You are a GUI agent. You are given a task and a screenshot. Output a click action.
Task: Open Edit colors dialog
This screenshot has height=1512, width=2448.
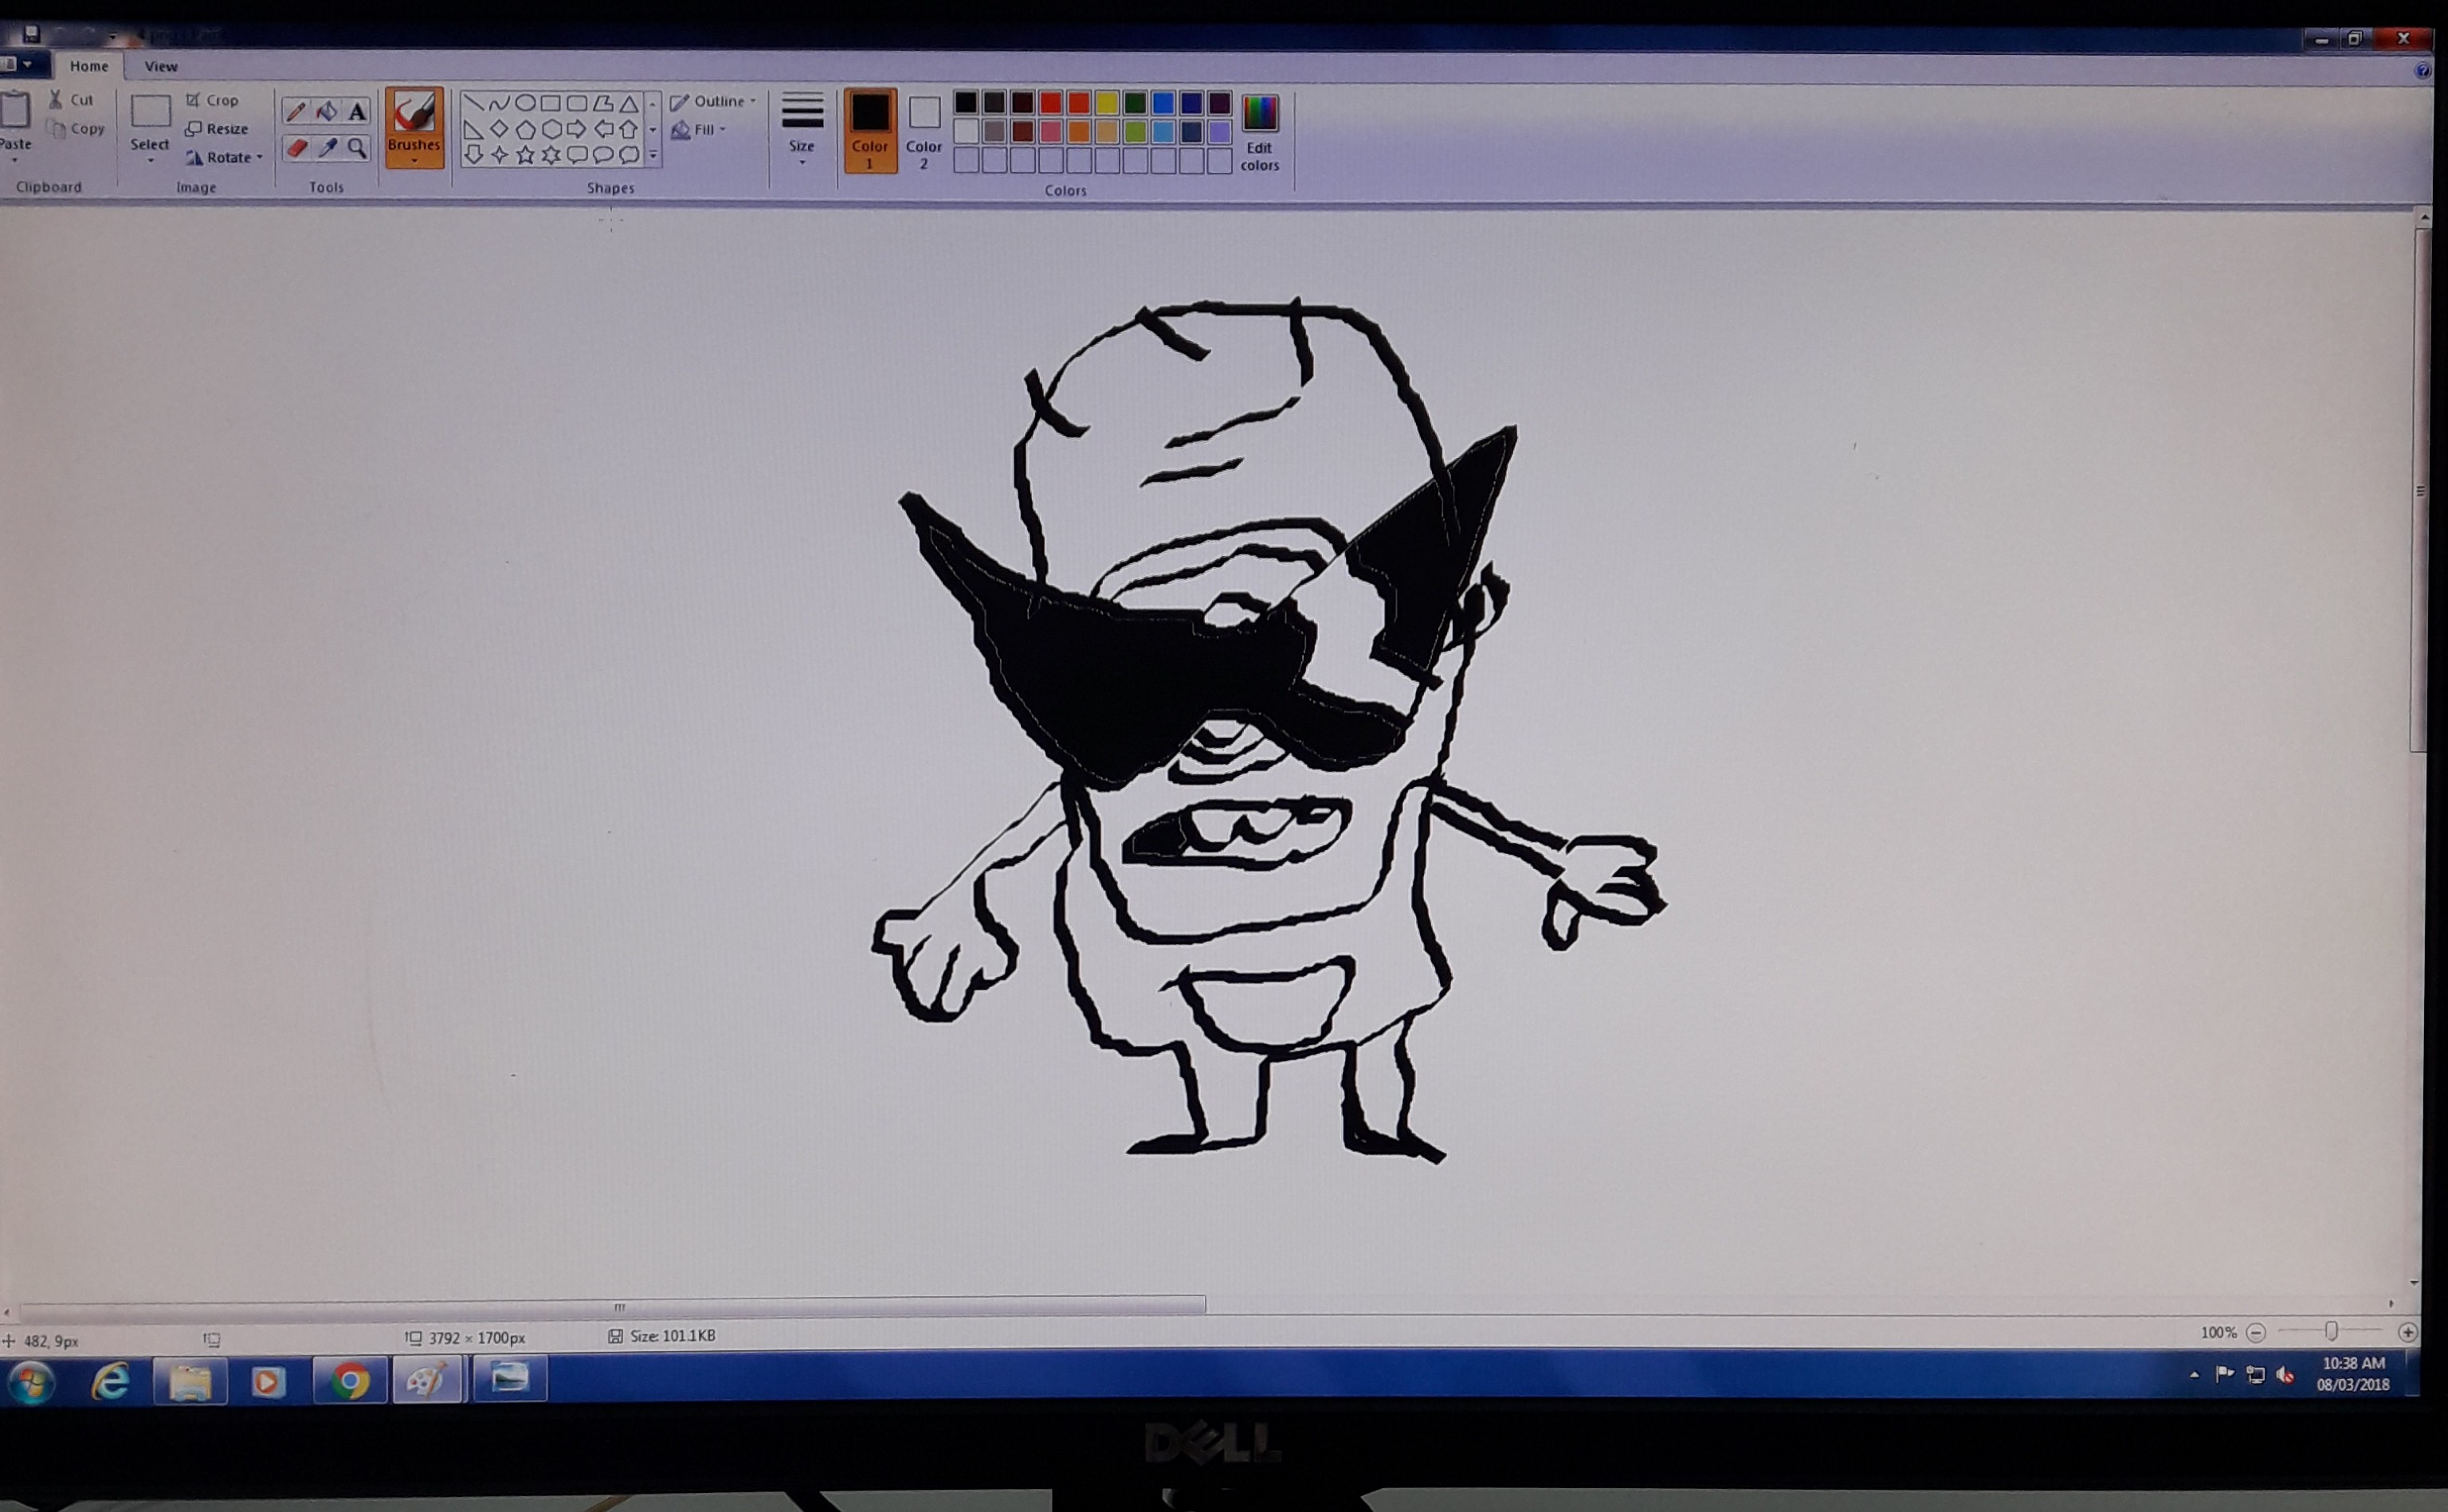[1260, 132]
